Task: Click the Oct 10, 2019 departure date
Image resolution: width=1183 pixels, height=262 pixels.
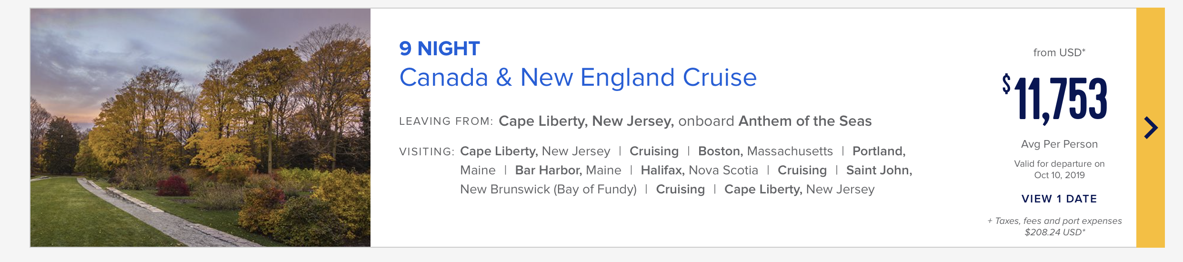Action: 1059,175
